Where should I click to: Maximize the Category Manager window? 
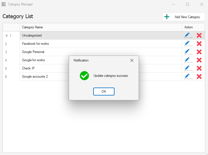188,4
